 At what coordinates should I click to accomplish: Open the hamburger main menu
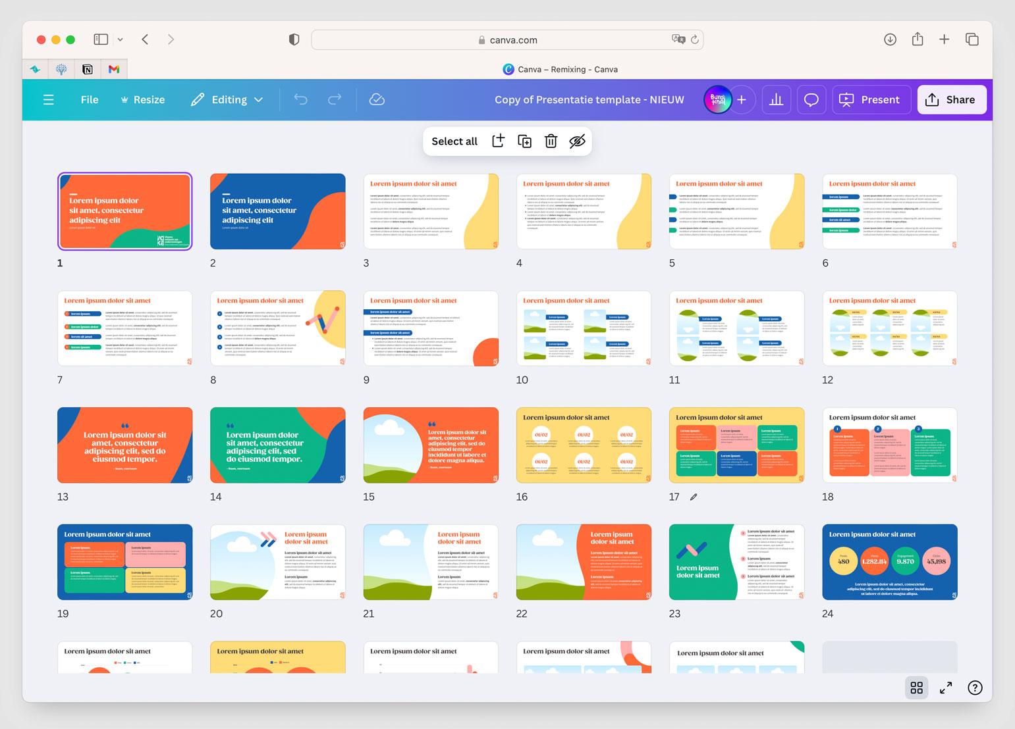tap(48, 99)
